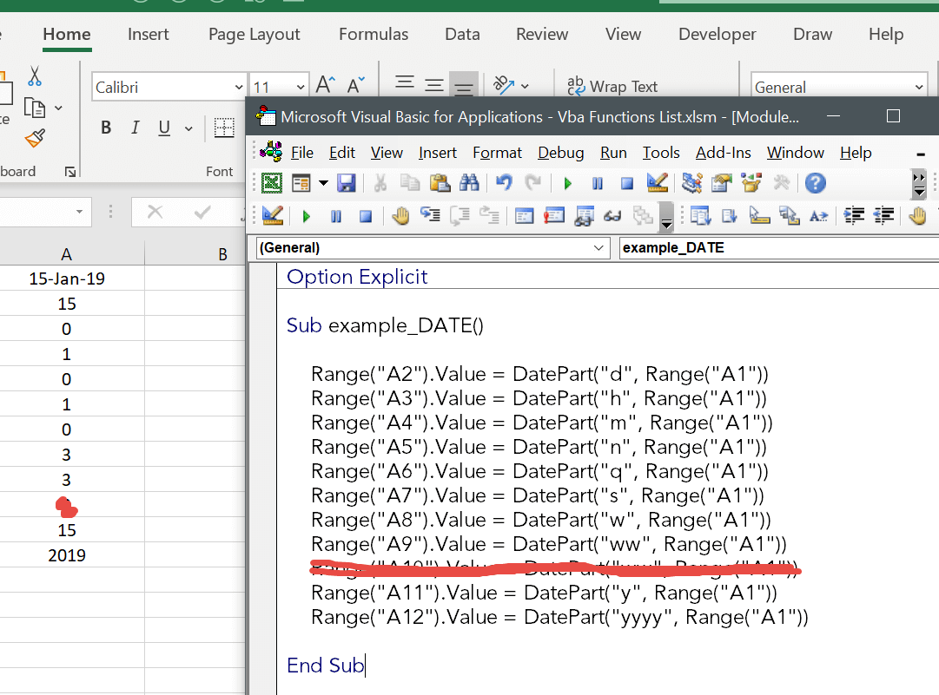Image resolution: width=939 pixels, height=695 pixels.
Task: Click Underline in the Font group
Action: click(x=163, y=127)
